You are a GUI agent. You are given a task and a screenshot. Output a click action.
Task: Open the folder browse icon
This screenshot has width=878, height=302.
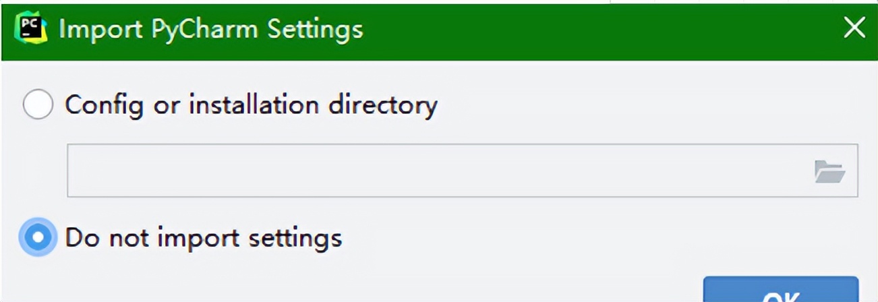coord(829,171)
